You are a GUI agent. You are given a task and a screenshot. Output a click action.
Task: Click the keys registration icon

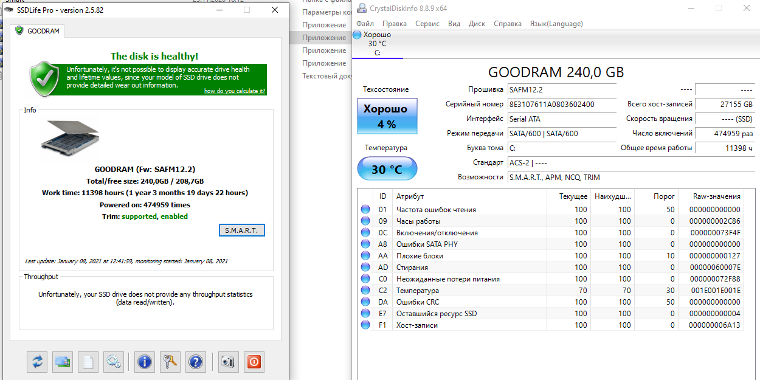click(170, 362)
